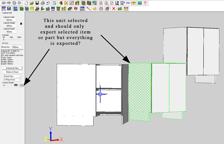Click the Explode percentage slider

click(12, 39)
